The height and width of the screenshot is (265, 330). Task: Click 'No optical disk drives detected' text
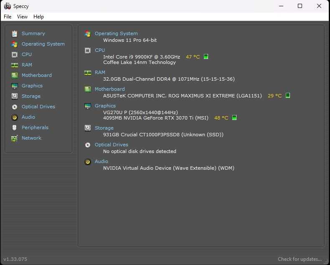click(x=140, y=151)
